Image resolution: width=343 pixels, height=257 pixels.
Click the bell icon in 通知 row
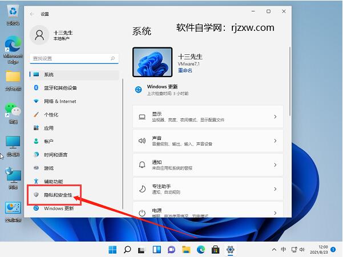click(142, 164)
